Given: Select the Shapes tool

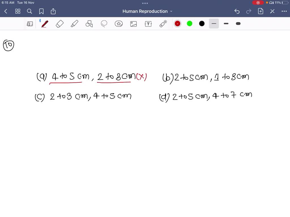Looking at the screenshot, I should [89, 24].
